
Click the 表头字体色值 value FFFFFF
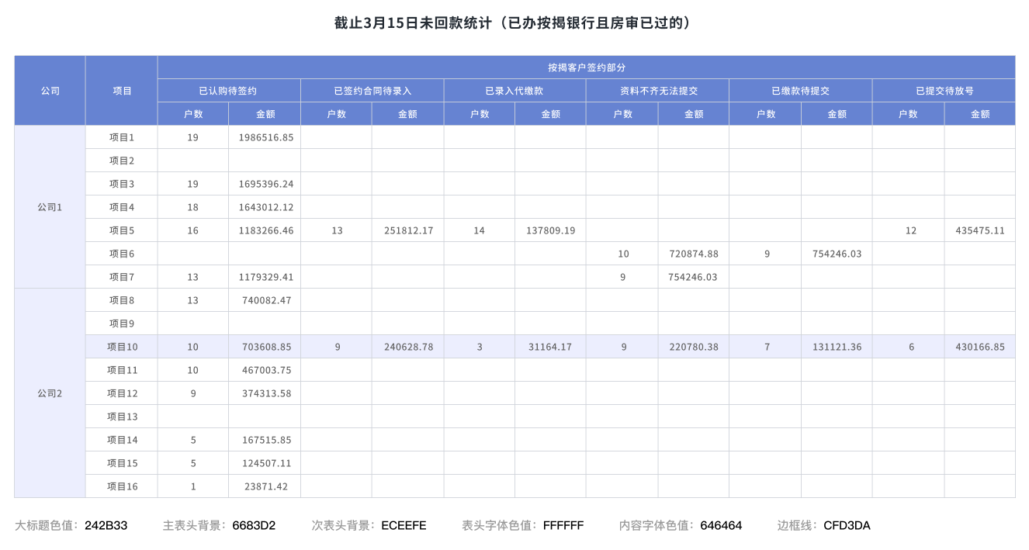pos(563,525)
